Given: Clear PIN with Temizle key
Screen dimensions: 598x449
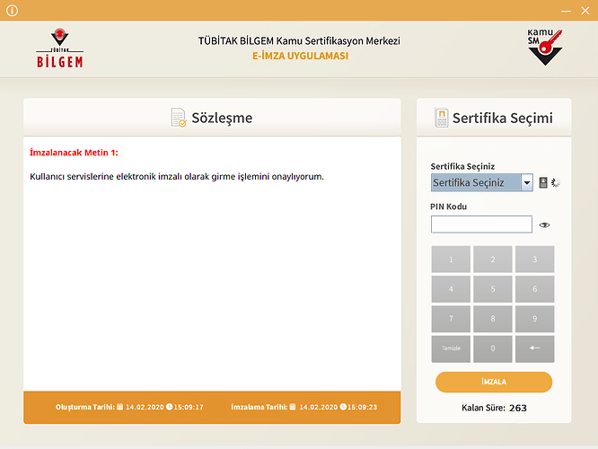Looking at the screenshot, I should (451, 348).
